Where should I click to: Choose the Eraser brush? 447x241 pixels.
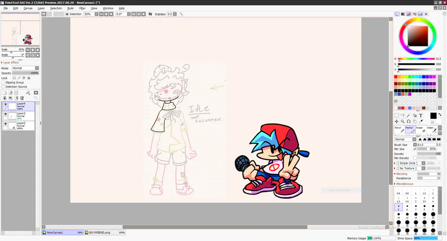(421, 130)
